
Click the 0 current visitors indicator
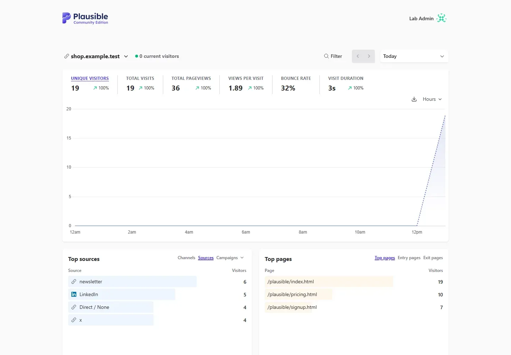(157, 56)
